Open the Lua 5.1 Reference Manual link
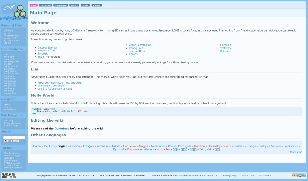The image size is (308, 181). (55, 89)
